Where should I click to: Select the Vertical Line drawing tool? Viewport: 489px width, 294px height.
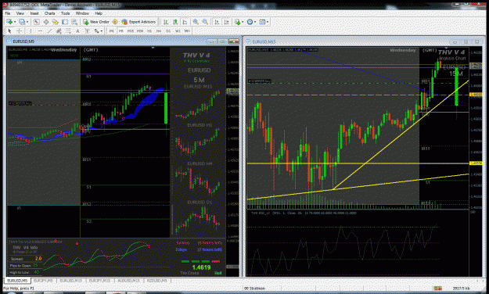[31, 30]
